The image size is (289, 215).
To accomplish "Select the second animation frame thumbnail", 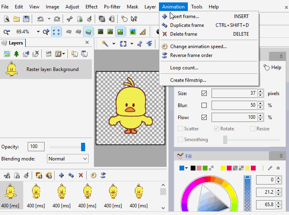I will coord(36,195).
